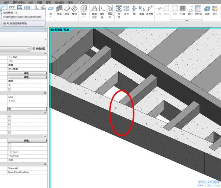Select the truss tool in the ribbon
The height and width of the screenshot is (188, 221).
(12, 8)
